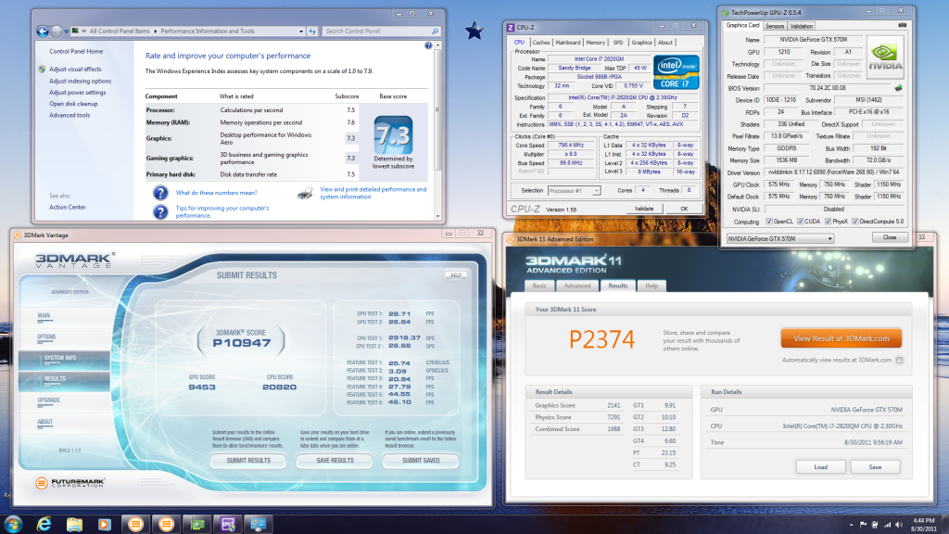Switch to the Caches tab in CPU-Z
This screenshot has height=534, width=949.
click(x=541, y=43)
